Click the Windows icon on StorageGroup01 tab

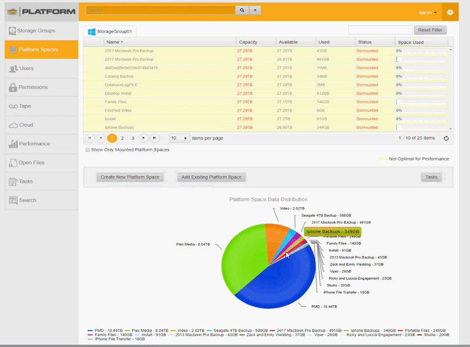[x=92, y=32]
